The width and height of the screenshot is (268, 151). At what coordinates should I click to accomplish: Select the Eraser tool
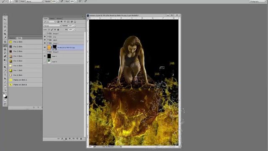click(5, 56)
